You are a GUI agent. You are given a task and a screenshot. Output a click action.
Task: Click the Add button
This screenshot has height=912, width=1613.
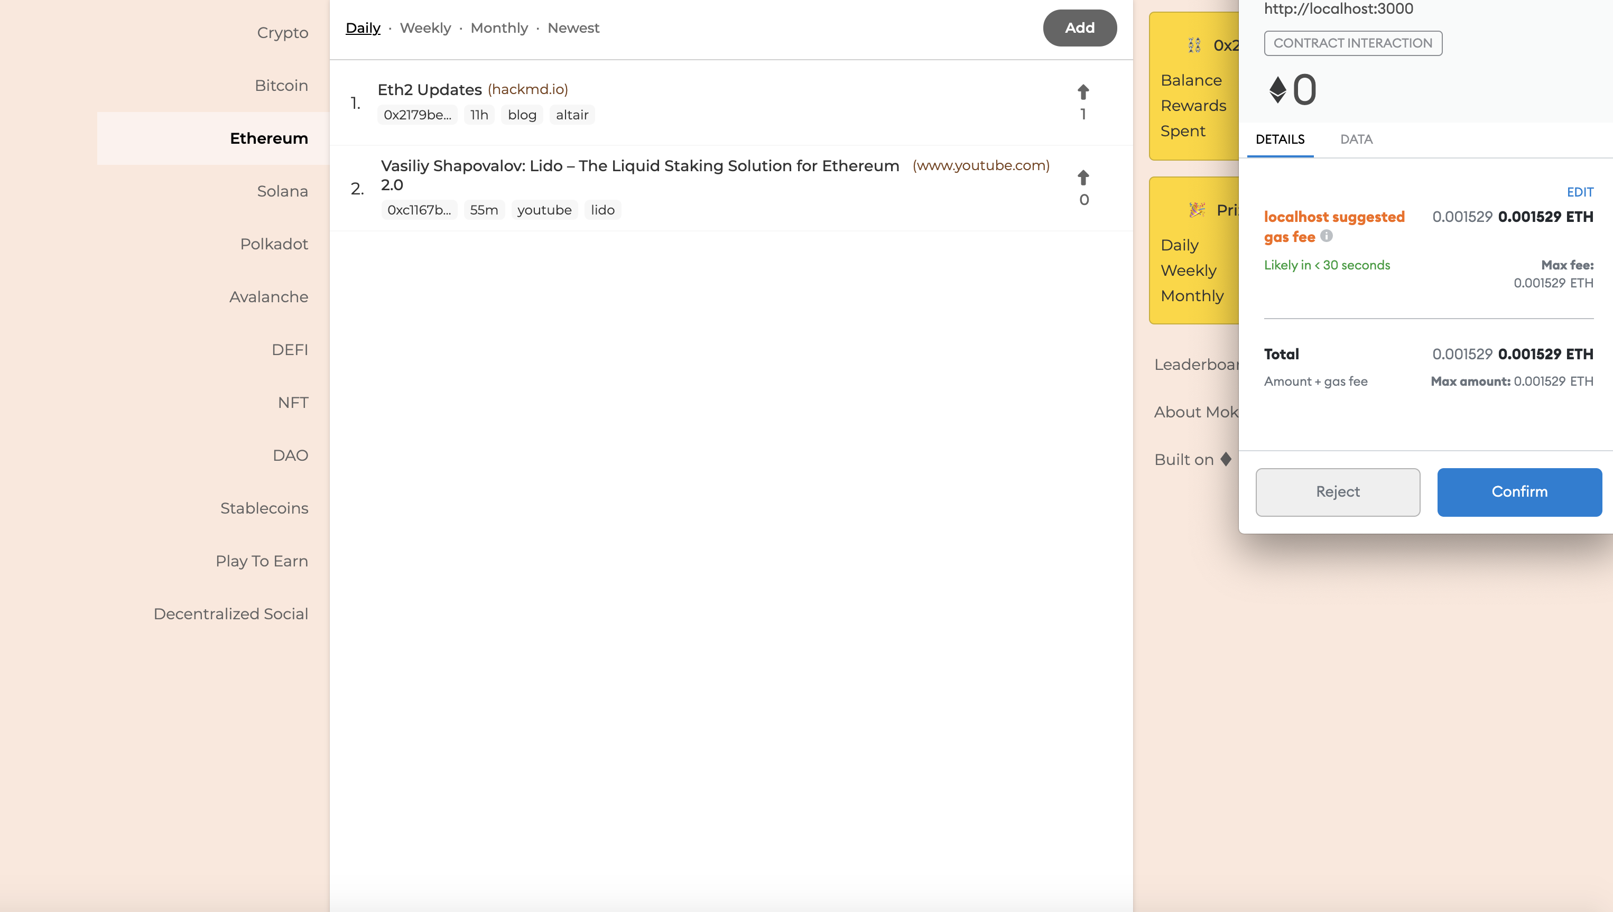coord(1079,27)
